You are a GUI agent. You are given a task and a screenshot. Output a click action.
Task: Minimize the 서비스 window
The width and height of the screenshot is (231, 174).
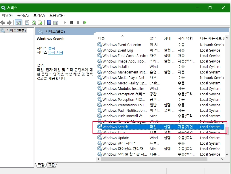pos(197,8)
